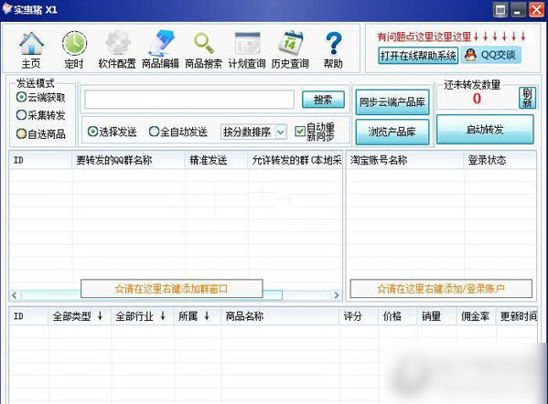Sort by 佣金率 column header
The width and height of the screenshot is (548, 404).
[476, 316]
